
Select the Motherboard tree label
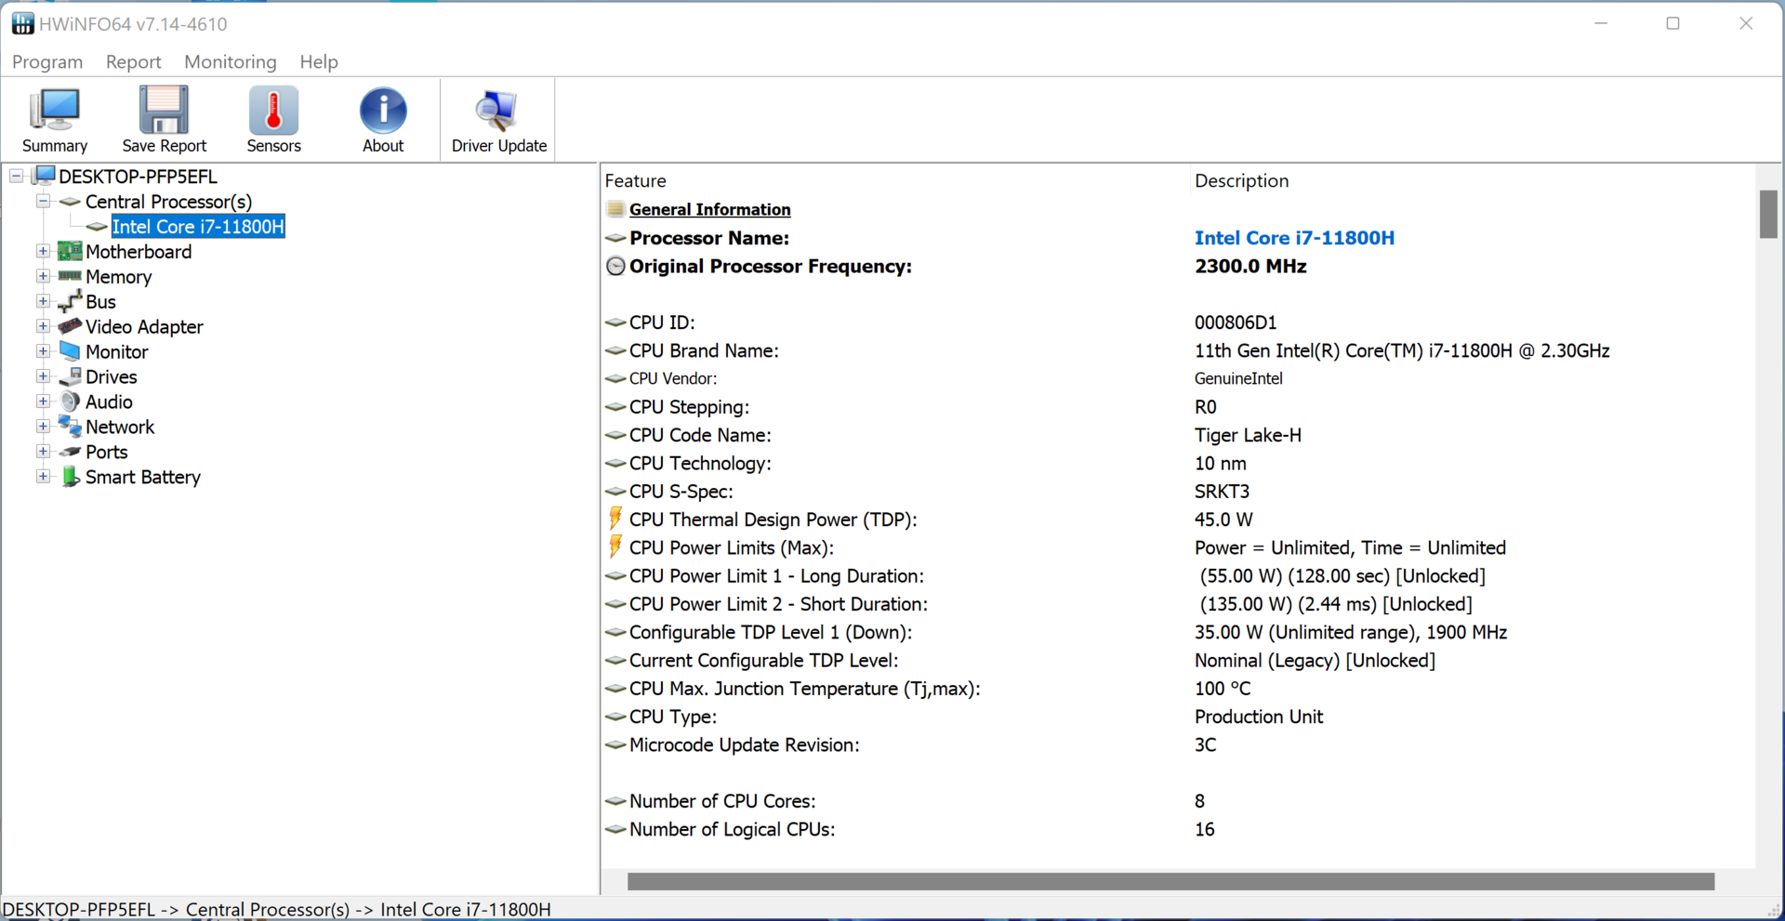tap(139, 252)
